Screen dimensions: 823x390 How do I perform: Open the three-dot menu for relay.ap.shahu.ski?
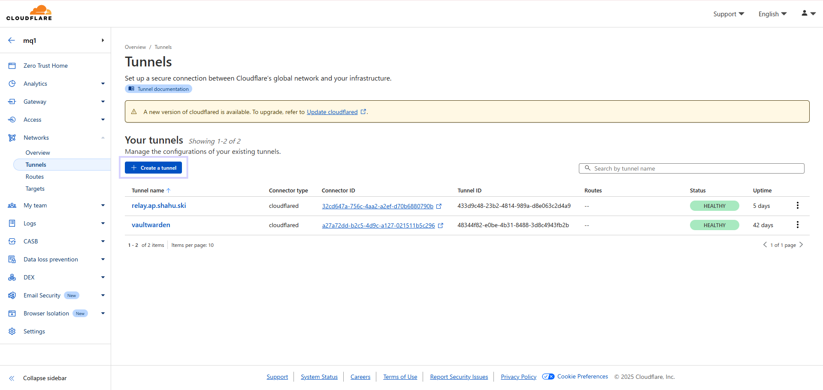coord(798,205)
